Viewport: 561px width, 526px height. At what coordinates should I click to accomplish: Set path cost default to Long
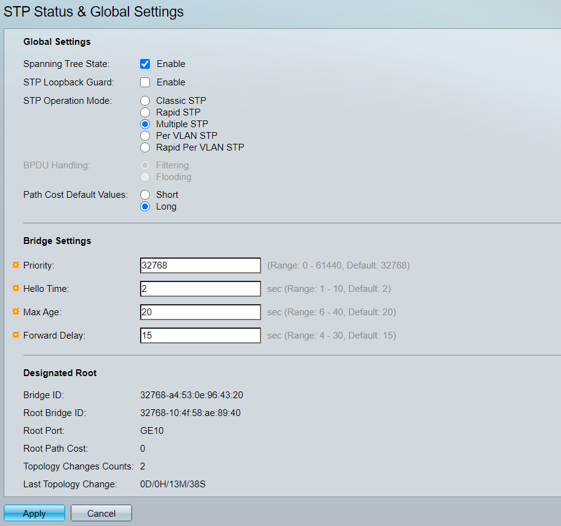[145, 206]
